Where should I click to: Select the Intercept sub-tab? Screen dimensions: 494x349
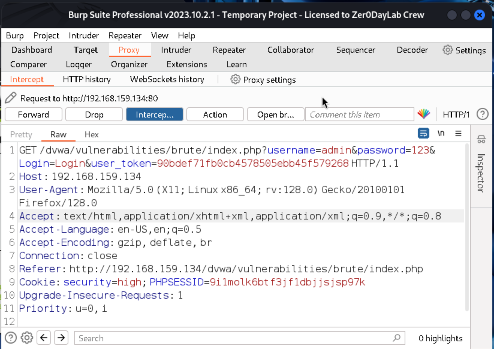[27, 79]
